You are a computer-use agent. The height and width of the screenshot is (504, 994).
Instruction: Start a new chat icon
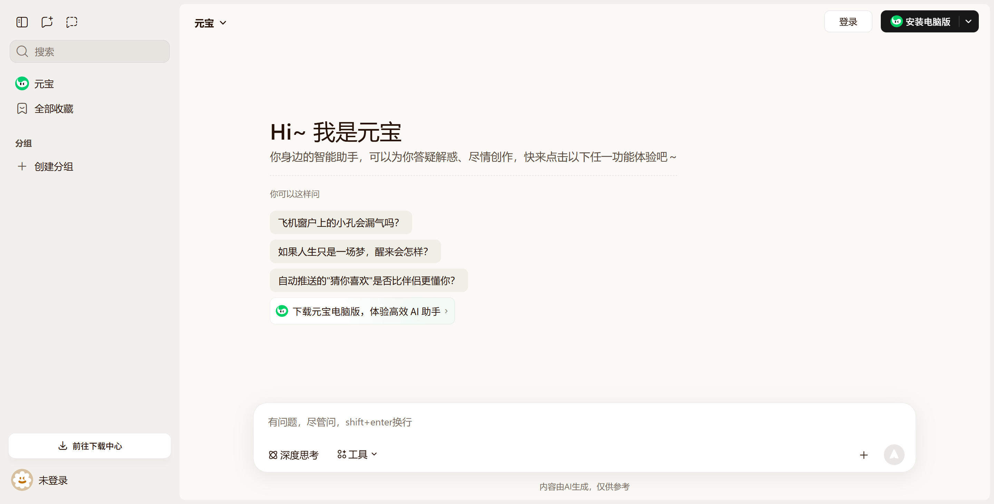(47, 22)
